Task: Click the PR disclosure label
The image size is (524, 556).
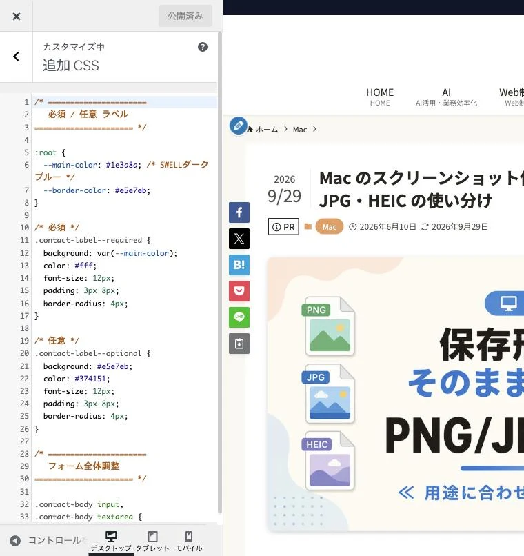Action: coord(283,226)
